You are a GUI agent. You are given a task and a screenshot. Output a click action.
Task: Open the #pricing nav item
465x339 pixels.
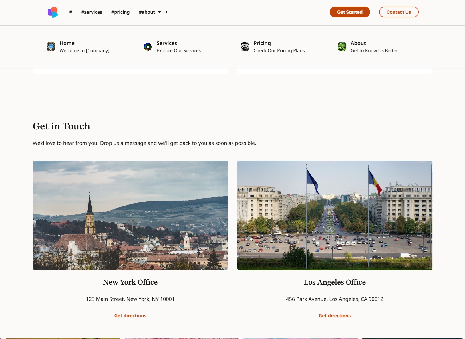120,12
